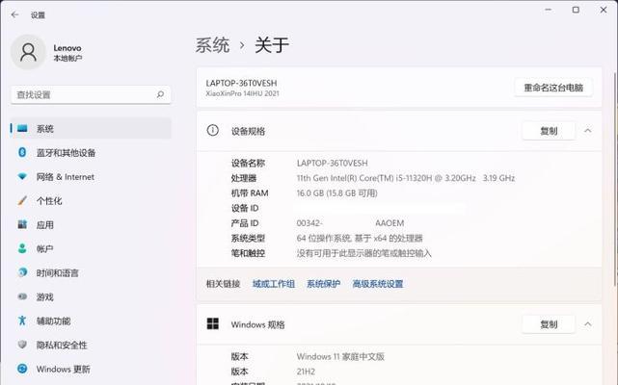Open 隐私和安全性 settings
618x385 pixels.
point(91,345)
